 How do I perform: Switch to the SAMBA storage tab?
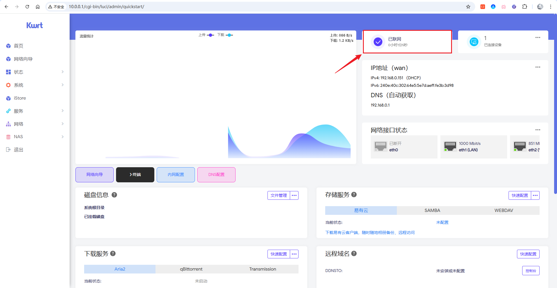432,210
